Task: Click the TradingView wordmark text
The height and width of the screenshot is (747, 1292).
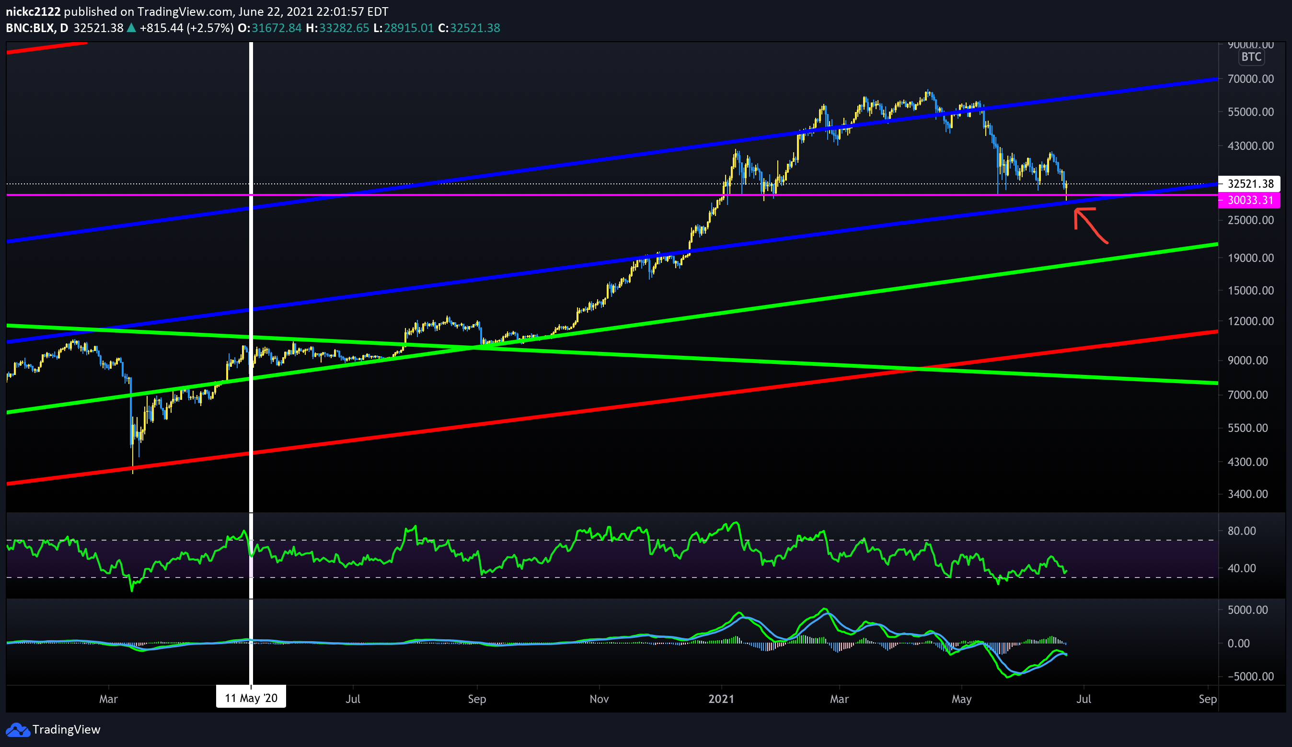Action: [66, 730]
